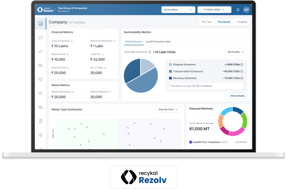Viewport: 287px width, 189px height.
Task: Switch to Landfill Diversion Rate tab
Action: coord(158,42)
